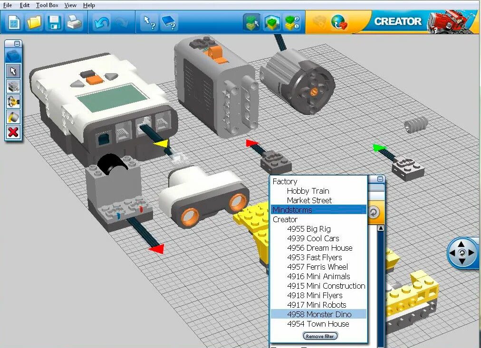Create a new model with the New icon
Viewport: 481px width, 348px height.
14,22
